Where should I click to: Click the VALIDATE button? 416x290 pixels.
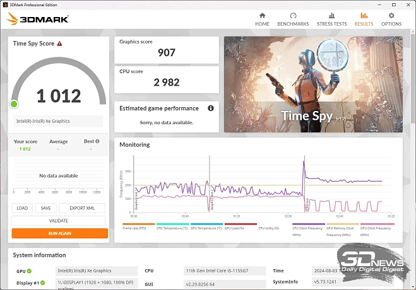coord(58,221)
